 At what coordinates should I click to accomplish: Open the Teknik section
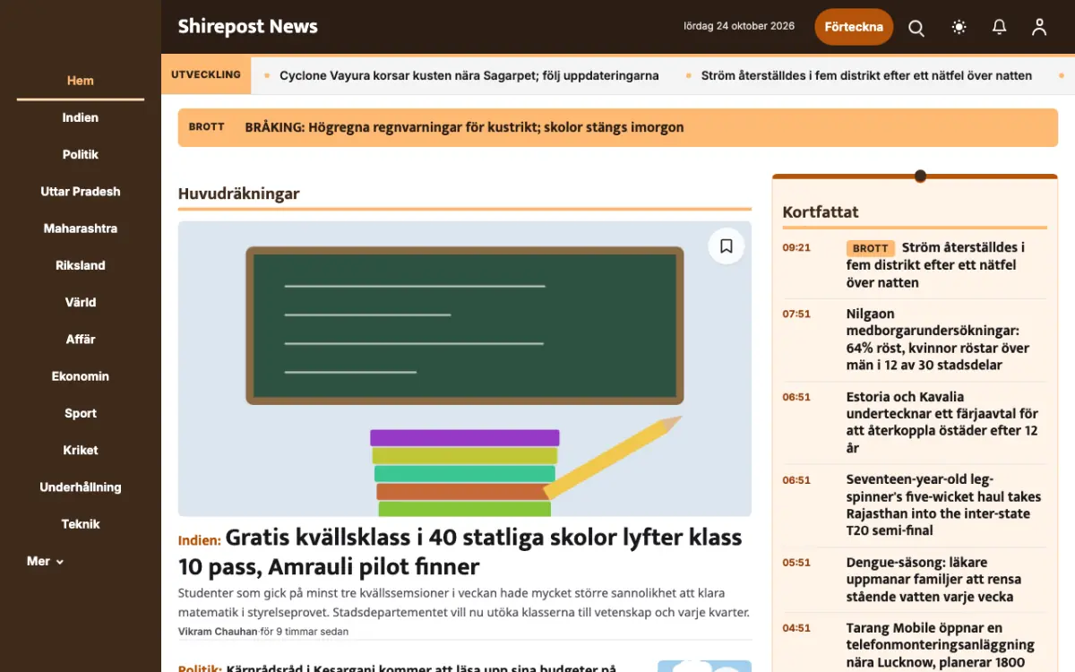tap(81, 524)
